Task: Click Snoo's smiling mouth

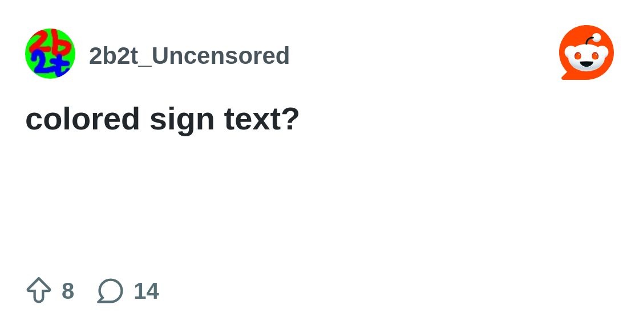Action: coord(587,64)
